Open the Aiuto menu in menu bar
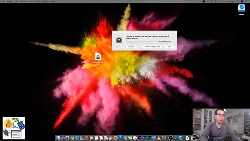Screen dimensions: 250x141 (x=53, y=1)
